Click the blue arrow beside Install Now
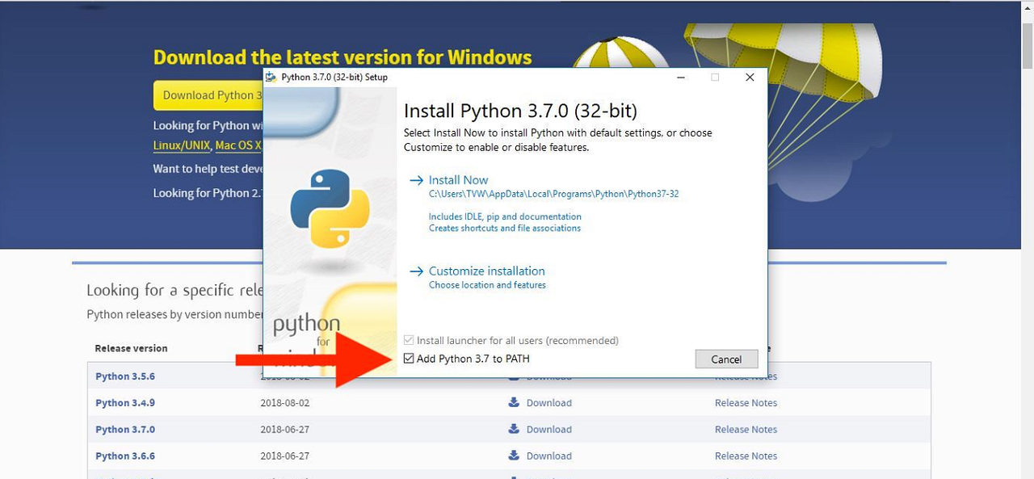Image resolution: width=1034 pixels, height=479 pixels. 417,180
